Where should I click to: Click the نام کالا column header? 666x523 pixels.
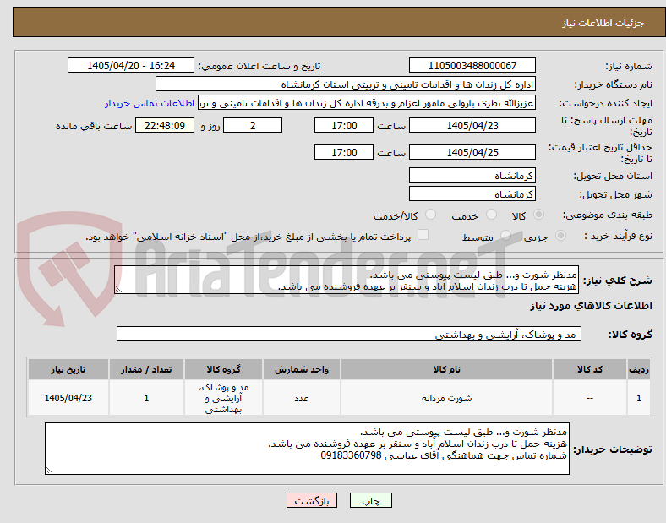[x=446, y=369]
